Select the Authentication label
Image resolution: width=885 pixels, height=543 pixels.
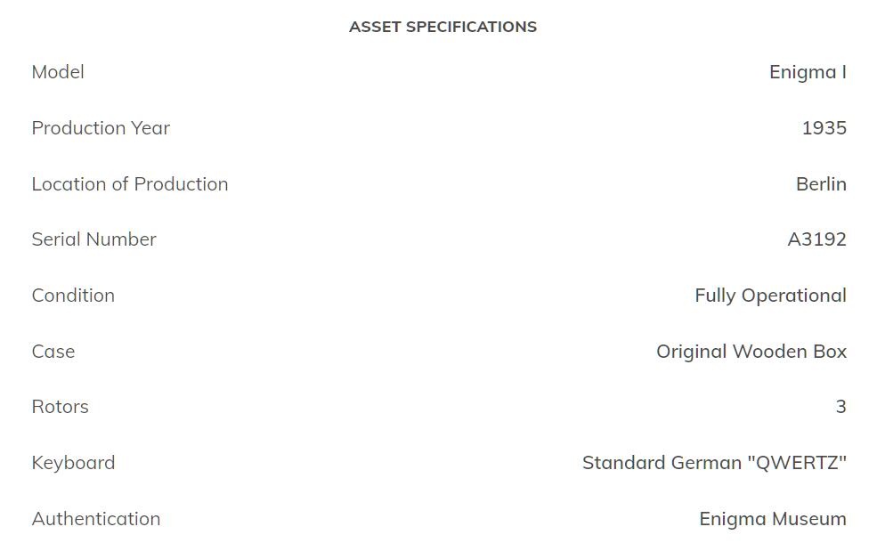point(96,519)
